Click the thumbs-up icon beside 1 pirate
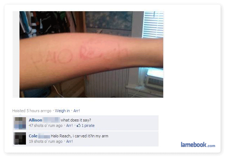 [79, 125]
